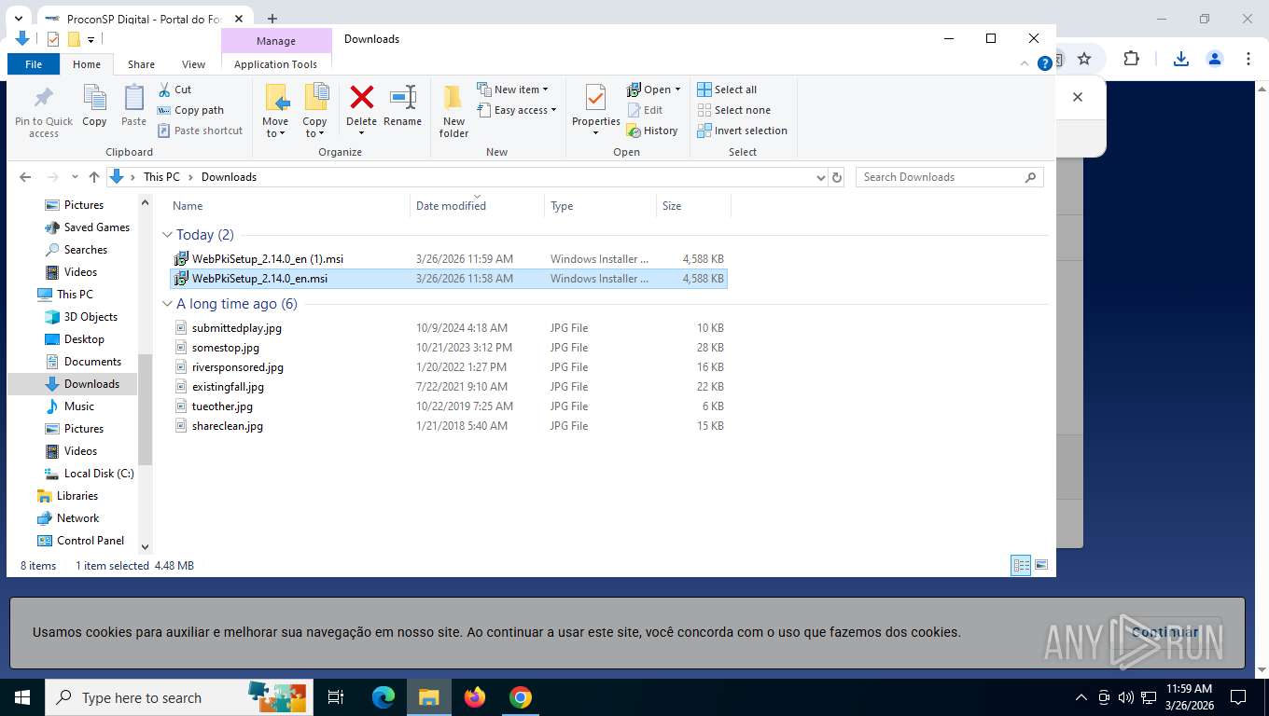Image resolution: width=1269 pixels, height=716 pixels.
Task: Click the refresh button by address bar
Action: (x=837, y=177)
